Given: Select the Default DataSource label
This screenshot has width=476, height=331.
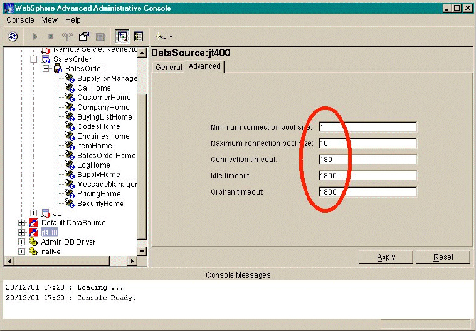Looking at the screenshot, I should tap(73, 223).
